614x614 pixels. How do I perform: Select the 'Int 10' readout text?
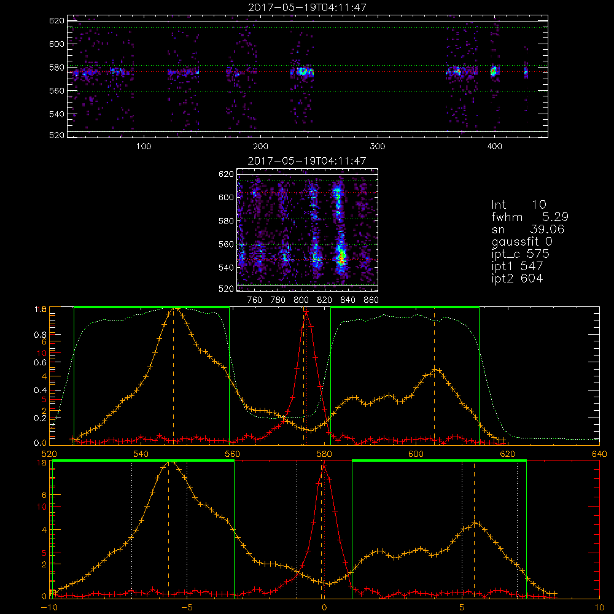tap(518, 204)
